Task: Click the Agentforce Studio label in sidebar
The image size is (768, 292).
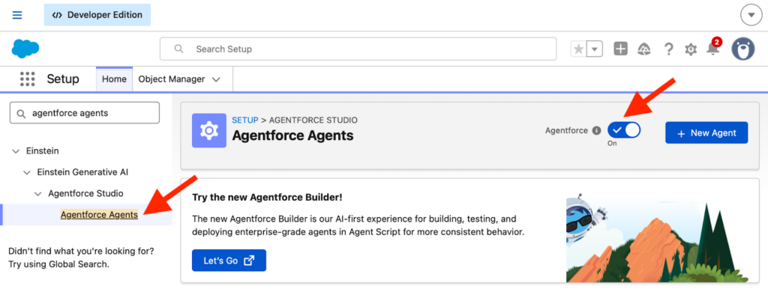Action: (85, 194)
